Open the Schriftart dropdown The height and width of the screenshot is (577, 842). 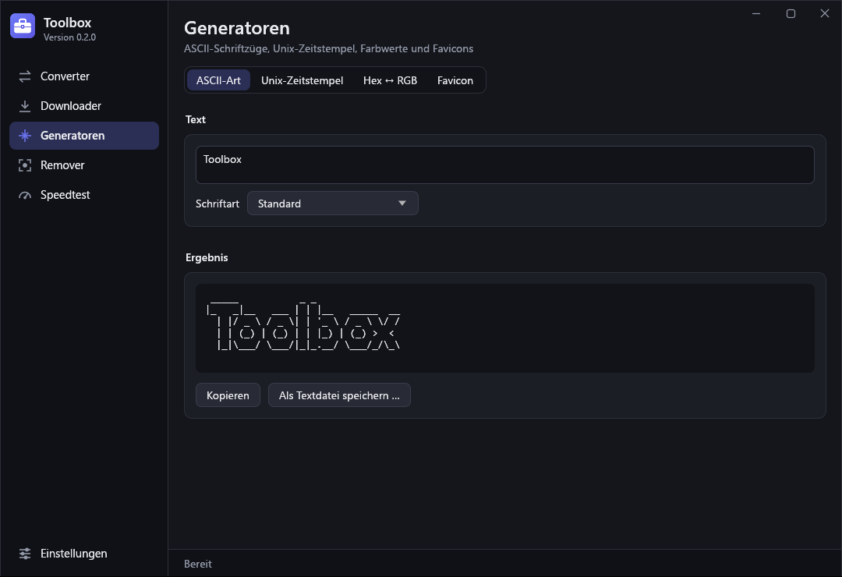[332, 204]
